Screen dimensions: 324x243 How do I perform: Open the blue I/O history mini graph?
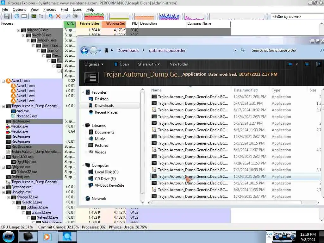coord(169,16)
